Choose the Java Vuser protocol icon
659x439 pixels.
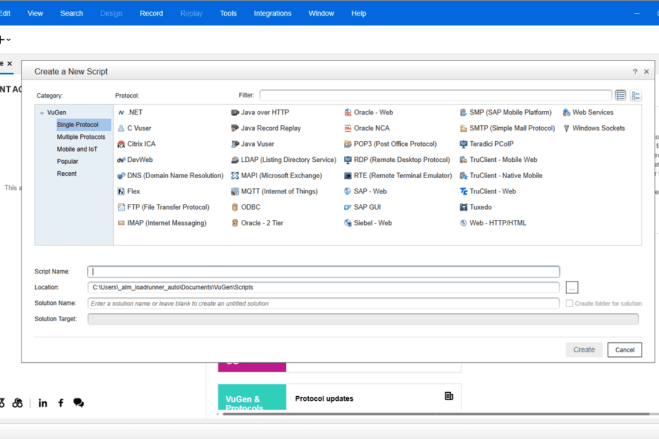click(235, 144)
